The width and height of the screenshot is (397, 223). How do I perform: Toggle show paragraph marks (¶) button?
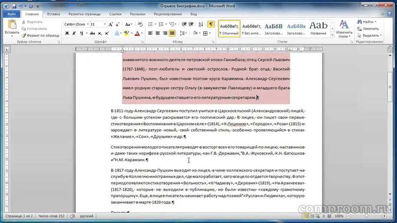tap(211, 24)
